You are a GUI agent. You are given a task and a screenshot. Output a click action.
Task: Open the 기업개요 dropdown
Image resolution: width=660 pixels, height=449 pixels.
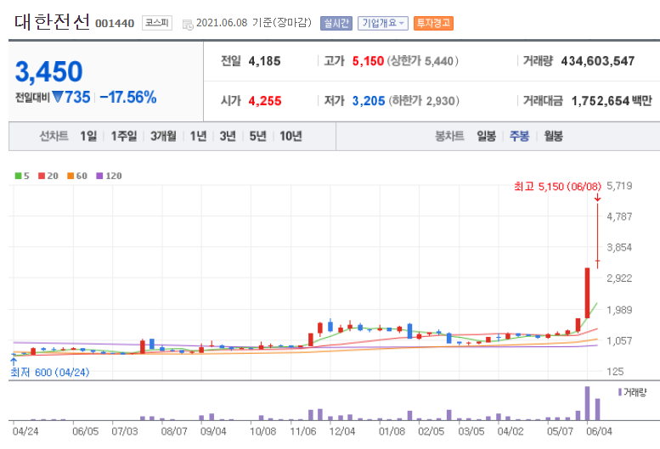383,23
